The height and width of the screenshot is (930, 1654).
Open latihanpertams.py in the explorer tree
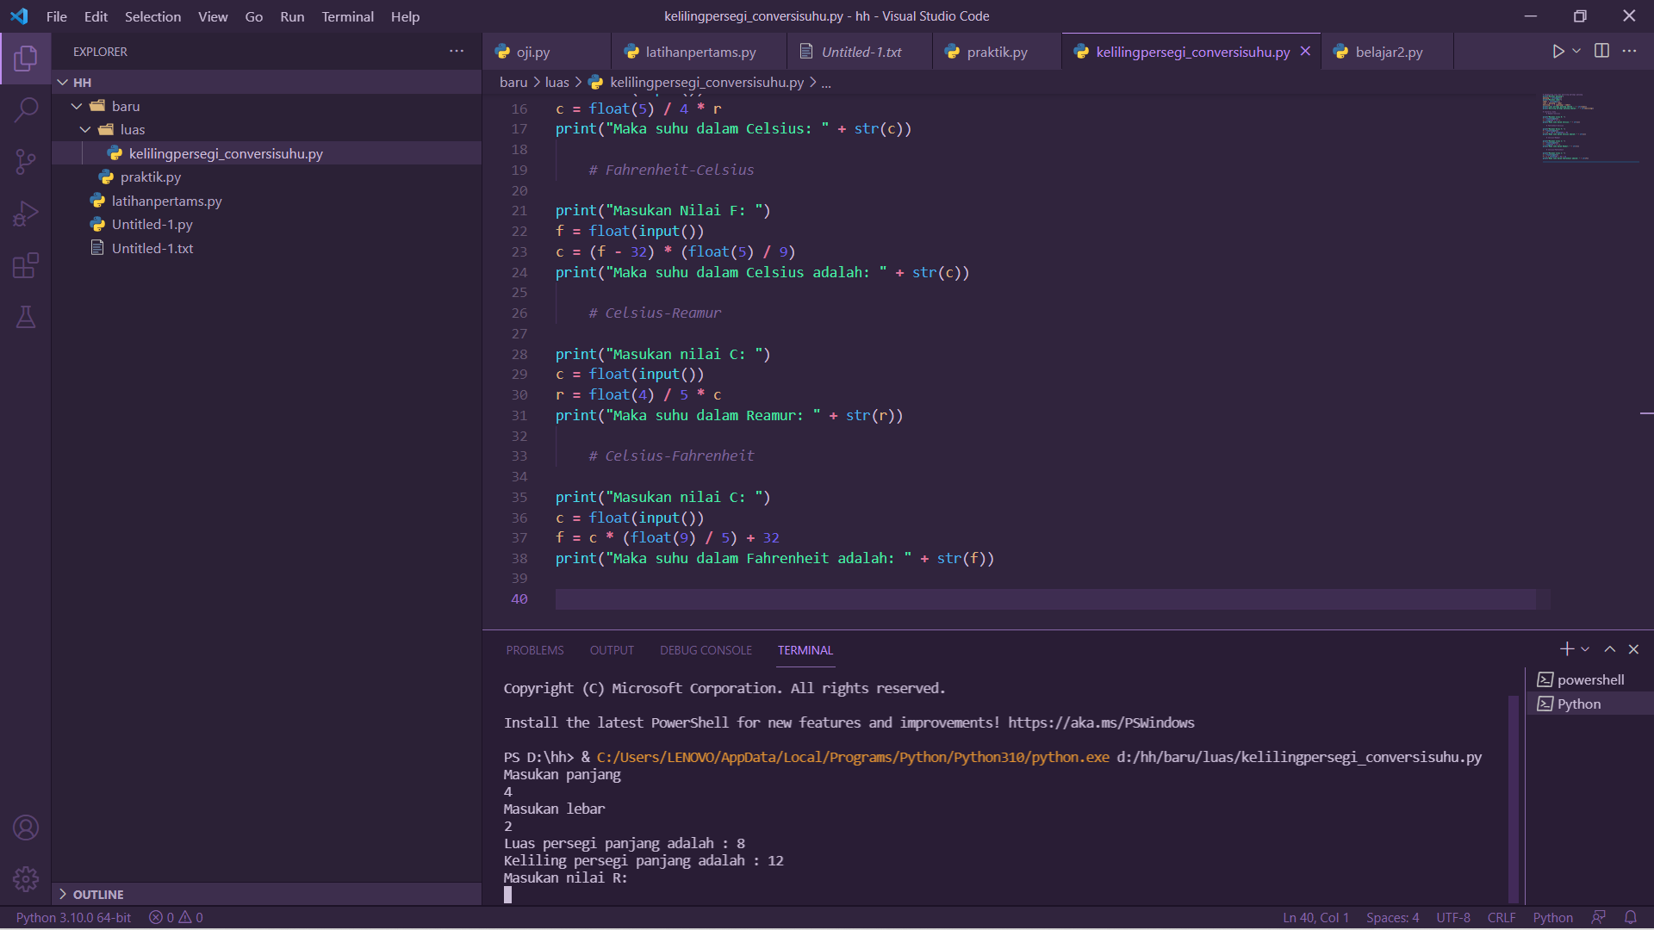267,201
